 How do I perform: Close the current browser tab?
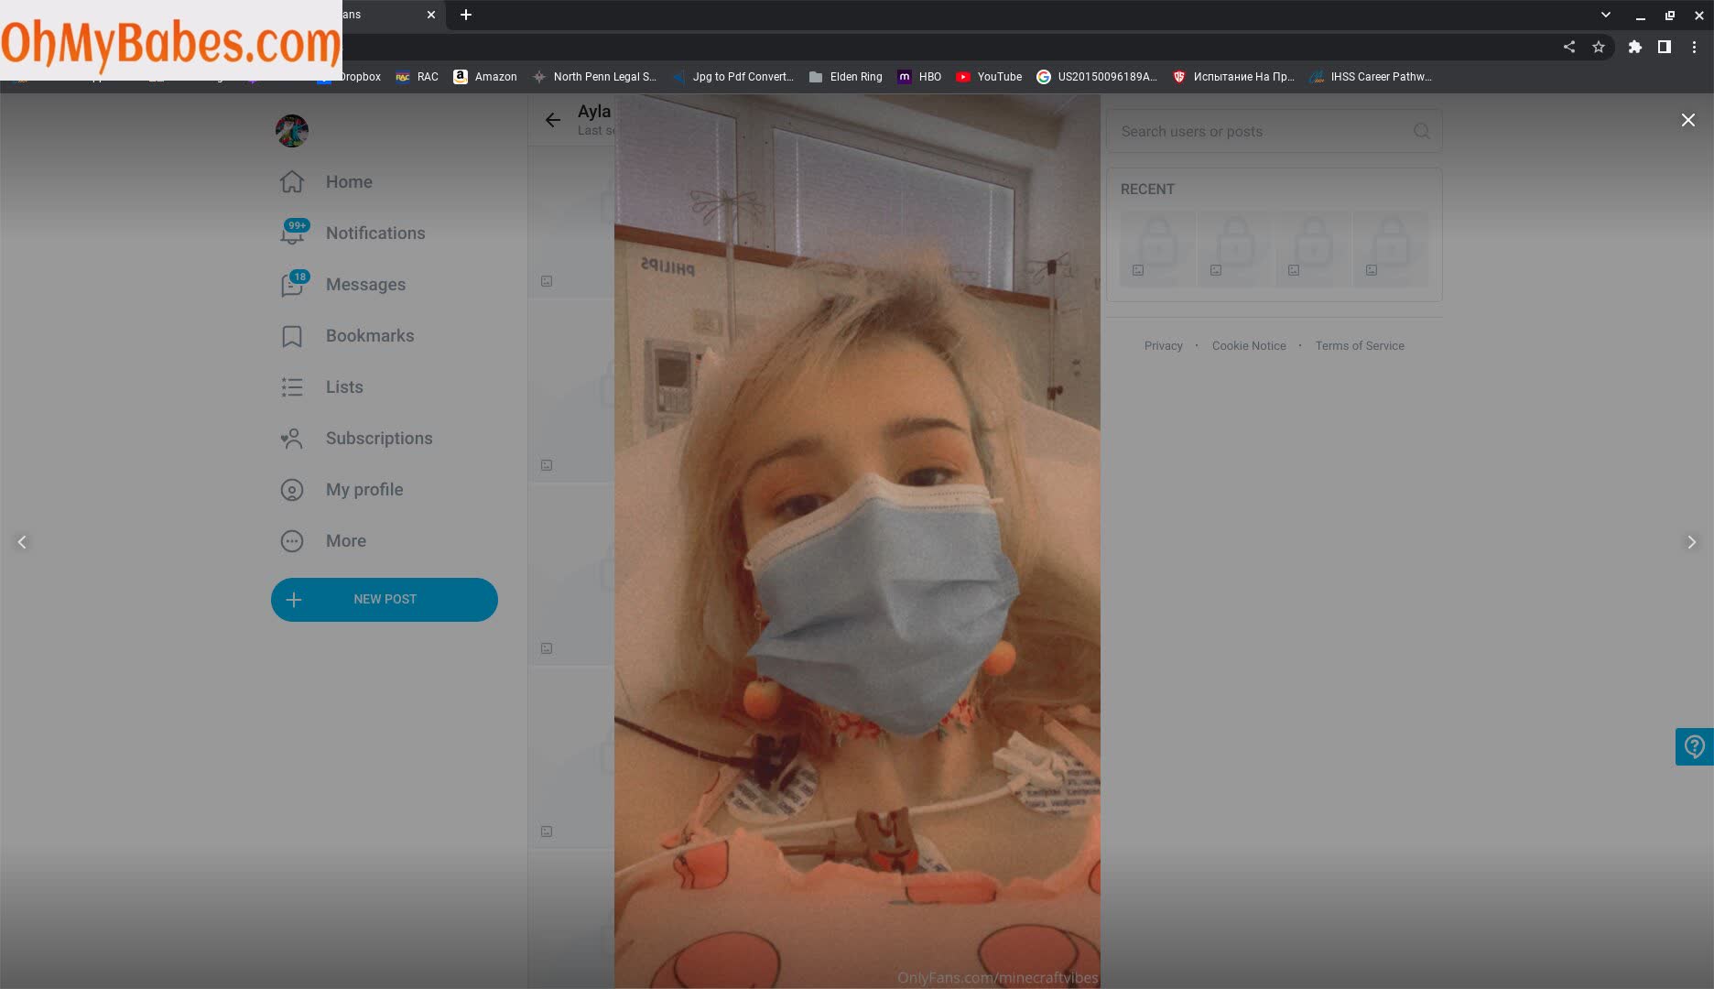click(431, 15)
